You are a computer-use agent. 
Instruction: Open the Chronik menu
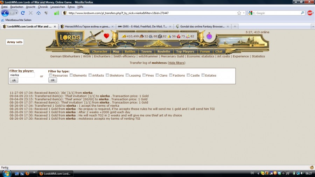pos(43,7)
